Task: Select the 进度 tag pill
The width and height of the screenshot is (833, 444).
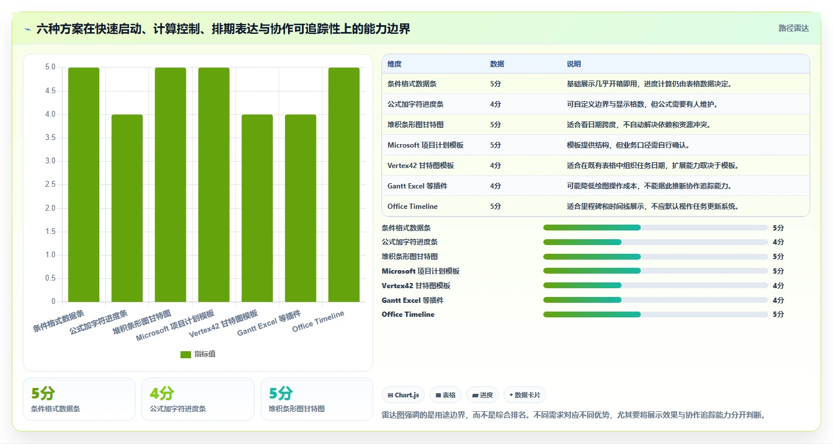Action: click(x=483, y=395)
